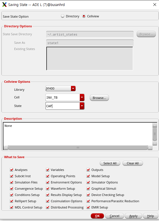Viewport: 159px width, 221px height.
Task: Toggle the Subckt Inst checkbox
Action: (x=12, y=176)
